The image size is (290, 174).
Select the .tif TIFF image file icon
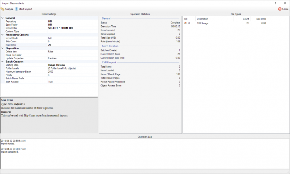pos(186,23)
